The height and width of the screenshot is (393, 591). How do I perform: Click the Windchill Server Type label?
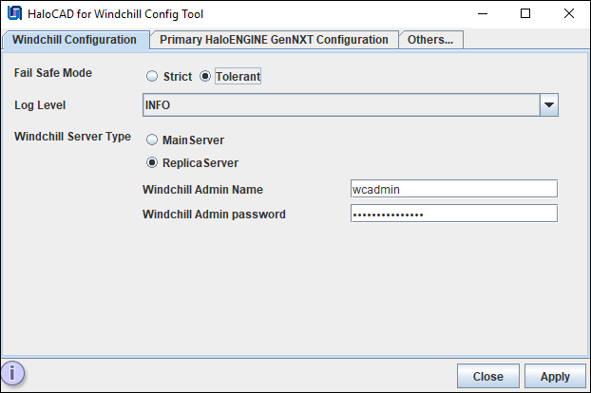pyautogui.click(x=73, y=137)
